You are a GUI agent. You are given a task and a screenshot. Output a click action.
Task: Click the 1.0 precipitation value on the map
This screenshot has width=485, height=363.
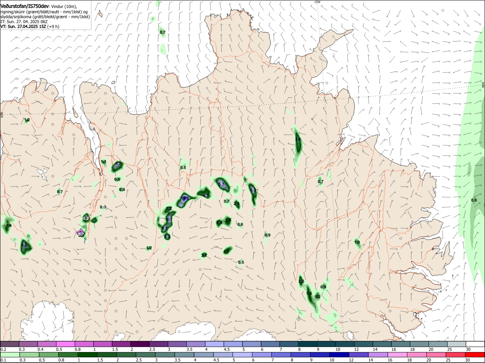357,243
